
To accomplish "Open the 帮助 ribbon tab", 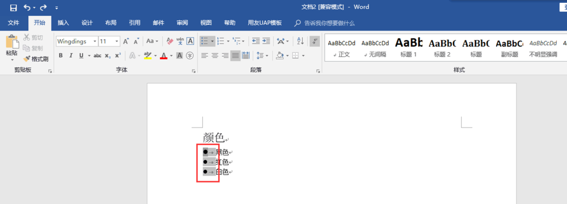I will pyautogui.click(x=230, y=23).
